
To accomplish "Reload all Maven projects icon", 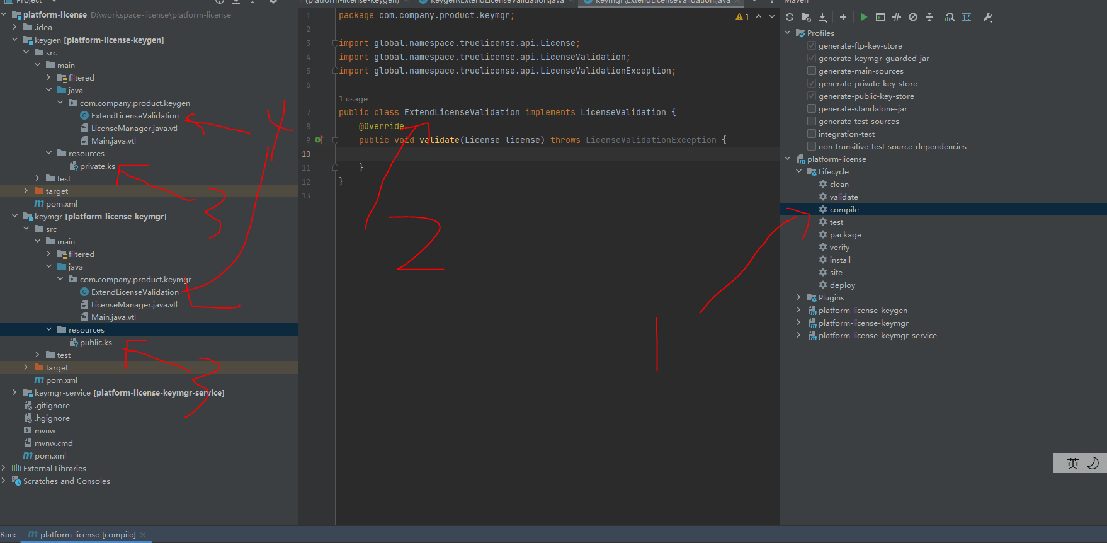I will (790, 17).
